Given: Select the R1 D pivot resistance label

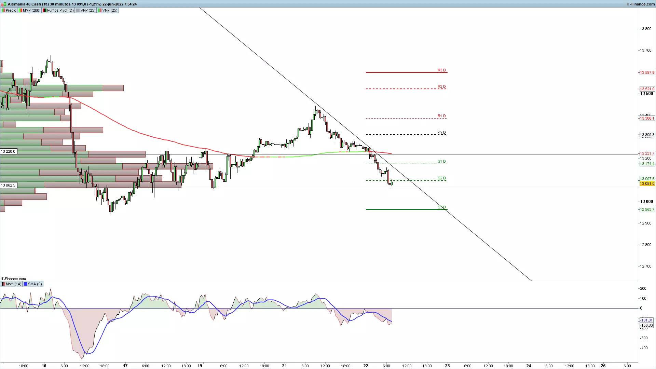Looking at the screenshot, I should pos(441,116).
